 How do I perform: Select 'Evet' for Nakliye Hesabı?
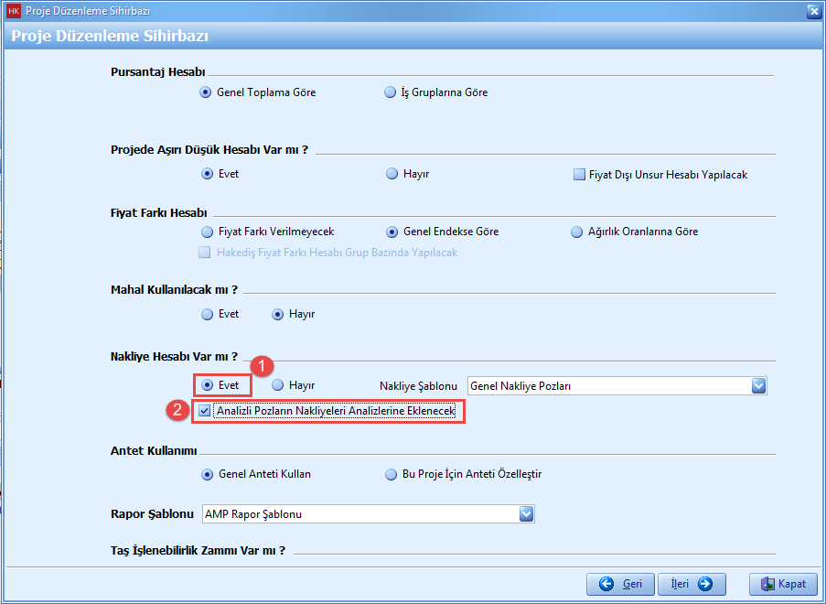(208, 385)
